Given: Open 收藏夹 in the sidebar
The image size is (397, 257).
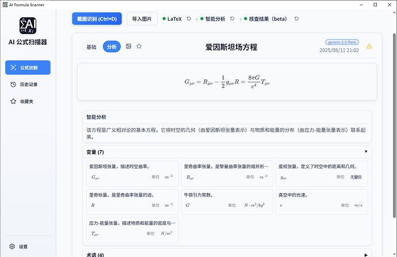Looking at the screenshot, I should click(28, 101).
